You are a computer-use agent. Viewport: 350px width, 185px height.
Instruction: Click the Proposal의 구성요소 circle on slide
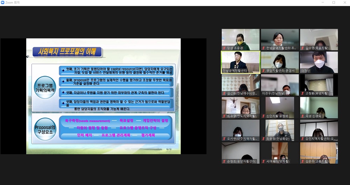pyautogui.click(x=45, y=129)
